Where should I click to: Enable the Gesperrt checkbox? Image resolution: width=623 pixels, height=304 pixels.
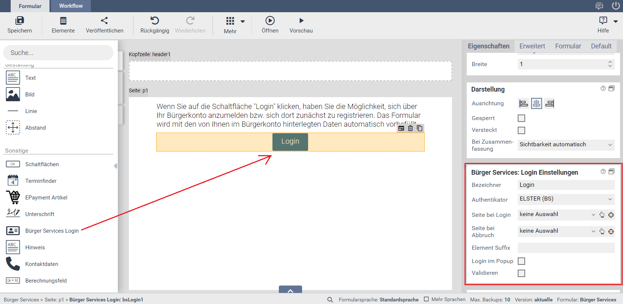click(x=521, y=118)
